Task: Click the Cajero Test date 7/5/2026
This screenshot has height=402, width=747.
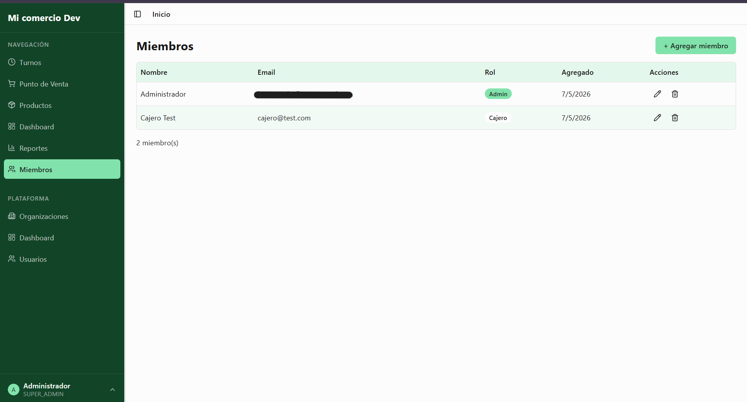Action: tap(576, 118)
